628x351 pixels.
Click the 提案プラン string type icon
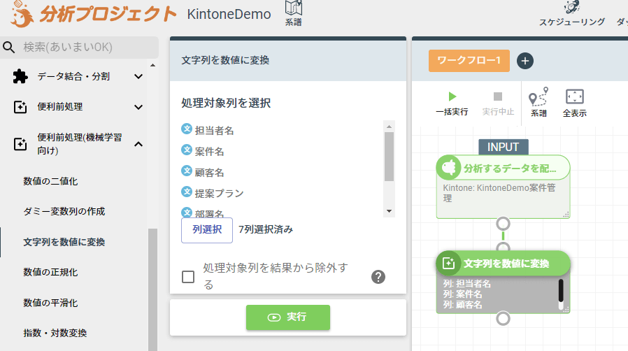[x=187, y=192]
